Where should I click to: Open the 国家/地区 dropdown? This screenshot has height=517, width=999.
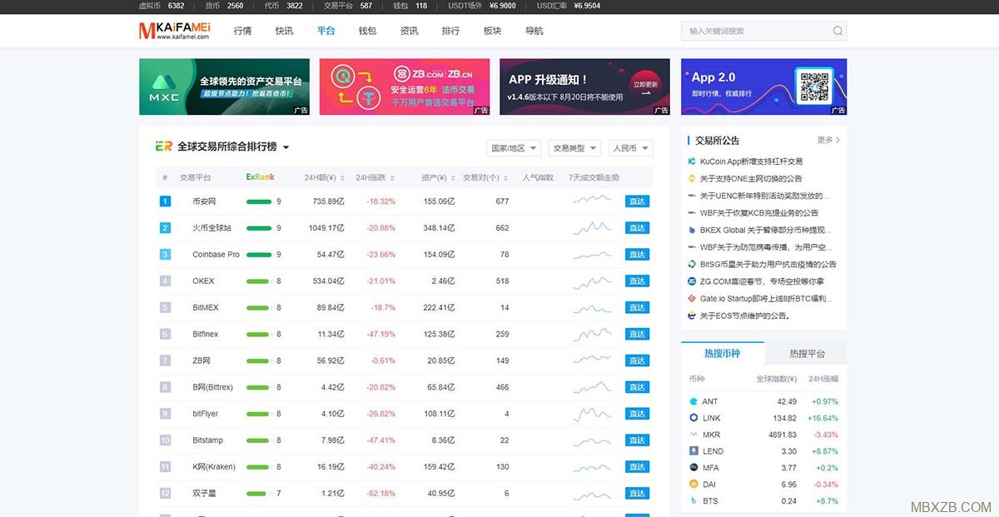coord(514,148)
